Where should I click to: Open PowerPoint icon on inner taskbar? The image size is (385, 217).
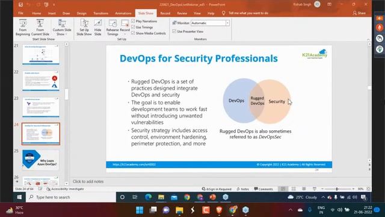click(212, 197)
